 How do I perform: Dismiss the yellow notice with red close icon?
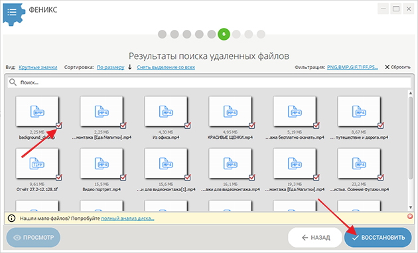(x=410, y=216)
